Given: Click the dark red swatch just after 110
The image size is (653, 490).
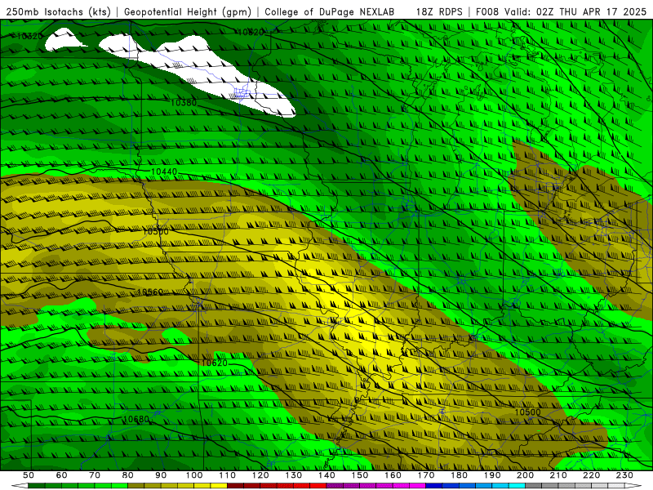Looking at the screenshot, I should (x=235, y=486).
